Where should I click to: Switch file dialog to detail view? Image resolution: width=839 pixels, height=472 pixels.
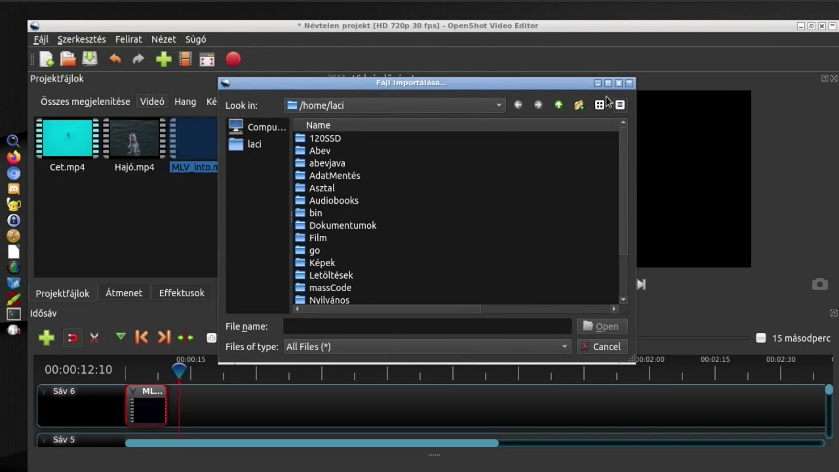620,105
